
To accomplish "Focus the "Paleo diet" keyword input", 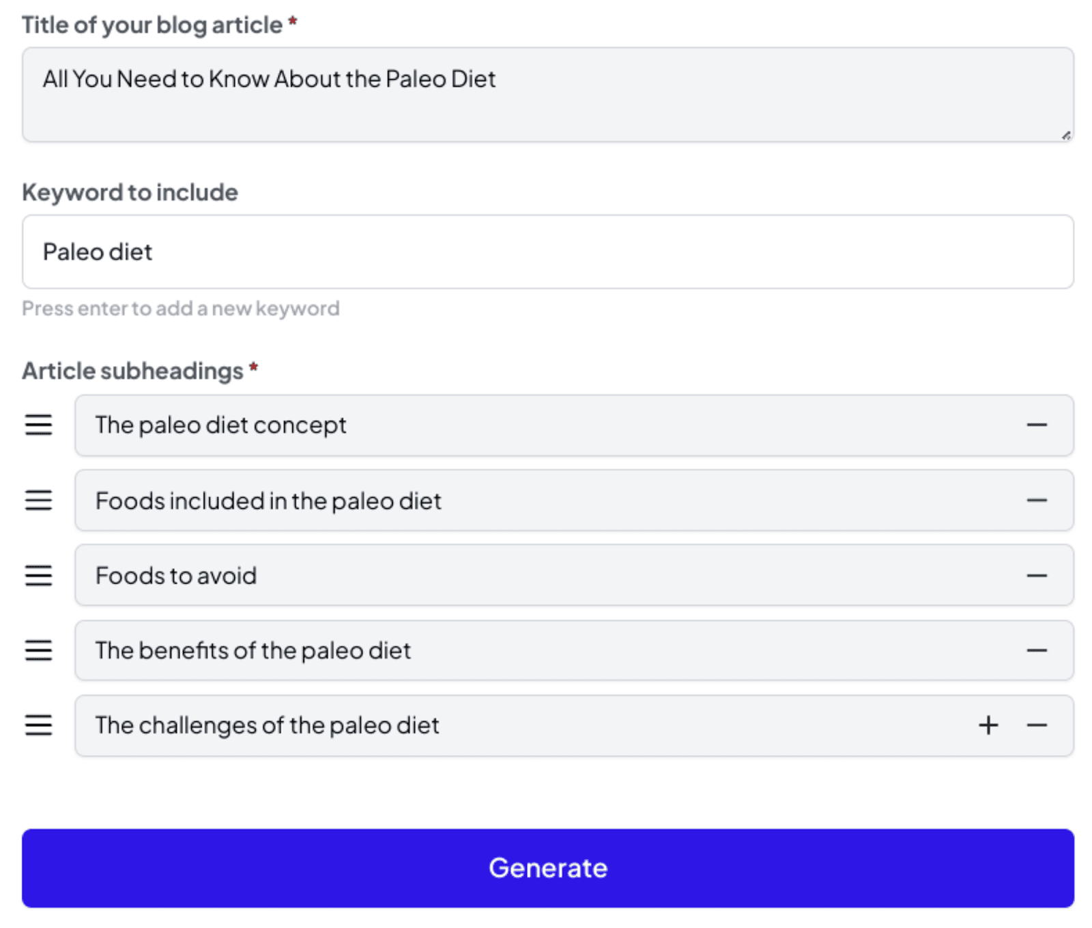I will pos(478,251).
